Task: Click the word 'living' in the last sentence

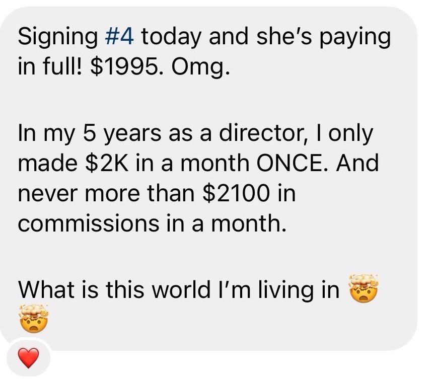Action: click(286, 291)
